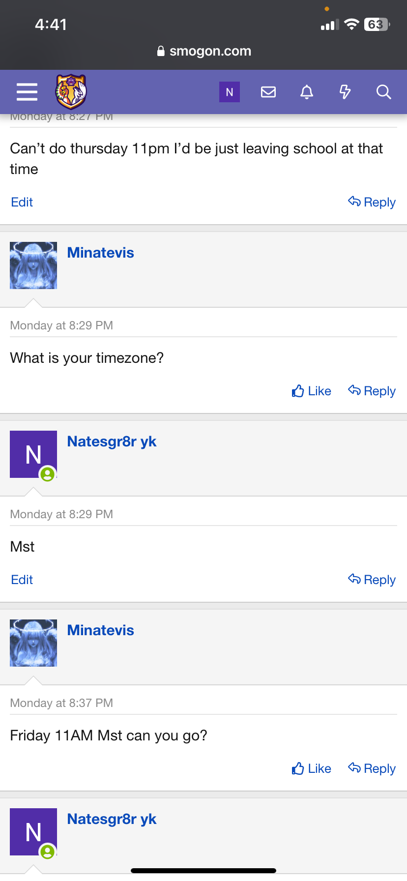Open the N account avatar in header
This screenshot has height=881, width=407.
click(x=230, y=92)
